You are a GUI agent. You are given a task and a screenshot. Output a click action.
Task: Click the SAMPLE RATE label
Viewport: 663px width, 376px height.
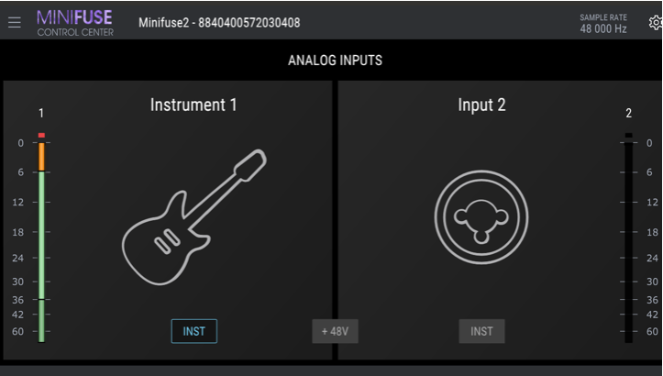(603, 17)
